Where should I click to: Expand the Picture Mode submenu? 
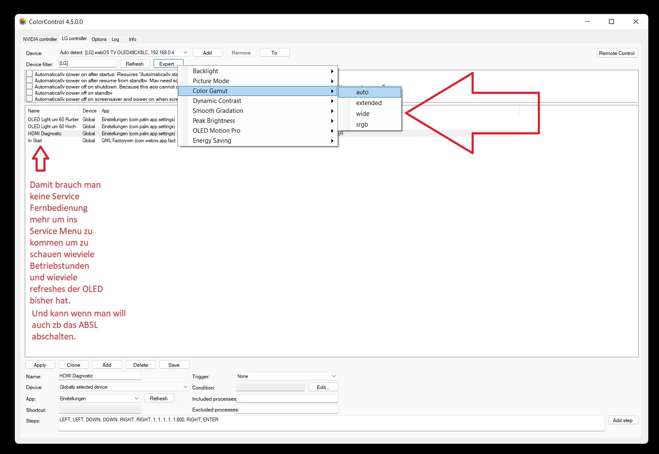pyautogui.click(x=258, y=81)
